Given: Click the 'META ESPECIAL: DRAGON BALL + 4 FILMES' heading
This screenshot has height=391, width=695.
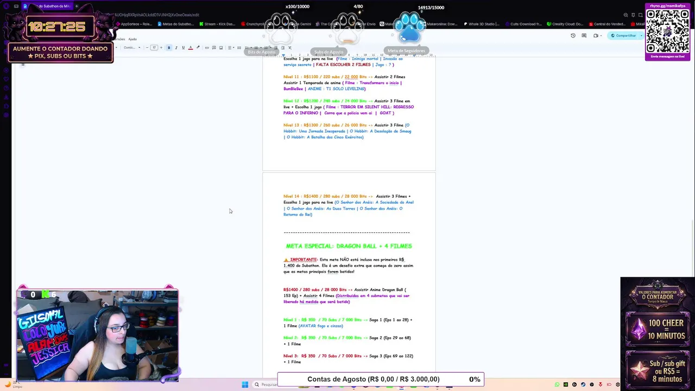Looking at the screenshot, I should 349,246.
